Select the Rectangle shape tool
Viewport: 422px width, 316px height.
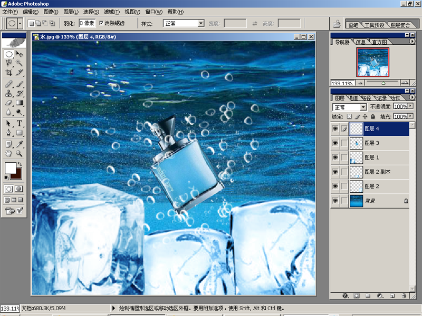(19, 133)
